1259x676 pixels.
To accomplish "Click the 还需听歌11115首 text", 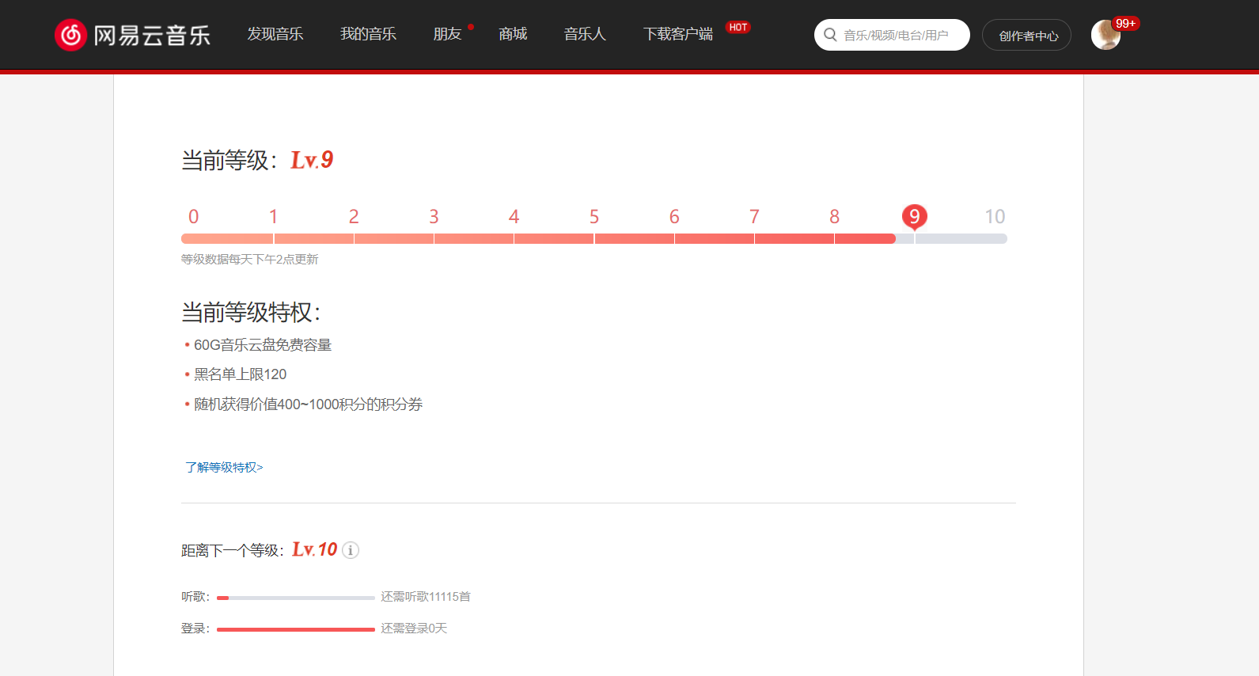I will pos(426,597).
